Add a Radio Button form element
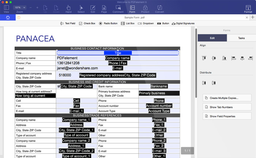 pyautogui.click(x=108, y=23)
